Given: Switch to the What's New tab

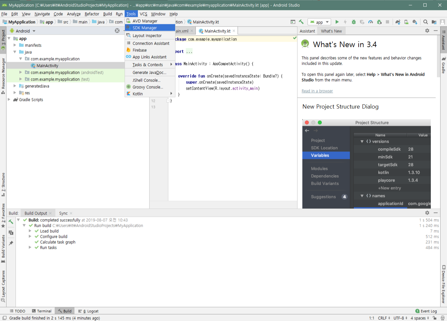Looking at the screenshot, I should (x=331, y=31).
